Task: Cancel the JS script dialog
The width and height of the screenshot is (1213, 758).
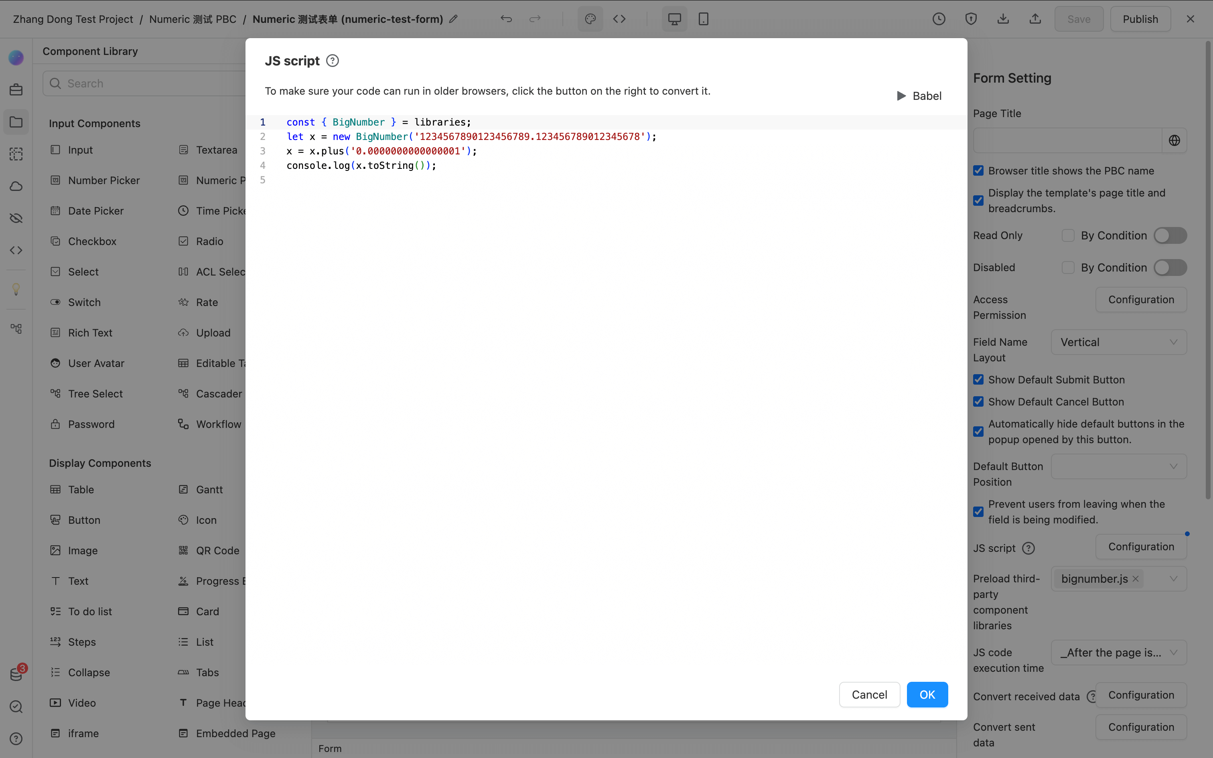Action: tap(870, 694)
